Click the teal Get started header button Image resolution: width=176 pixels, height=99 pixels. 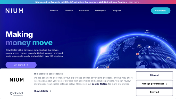click(161, 11)
